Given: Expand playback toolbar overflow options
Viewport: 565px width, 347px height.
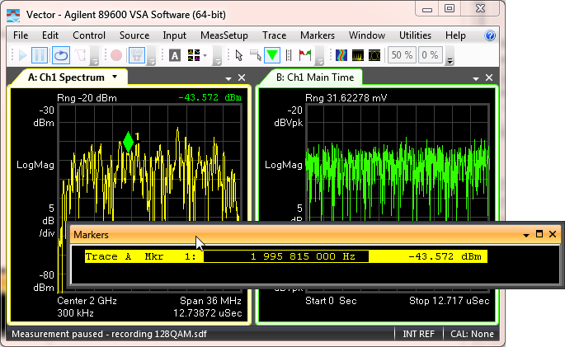Looking at the screenshot, I should tap(94, 61).
